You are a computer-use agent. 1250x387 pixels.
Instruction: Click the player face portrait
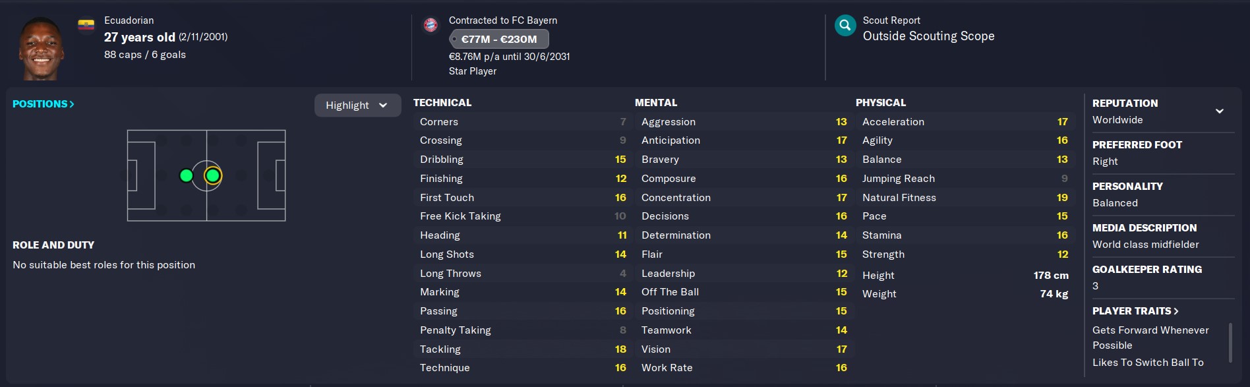[x=41, y=48]
